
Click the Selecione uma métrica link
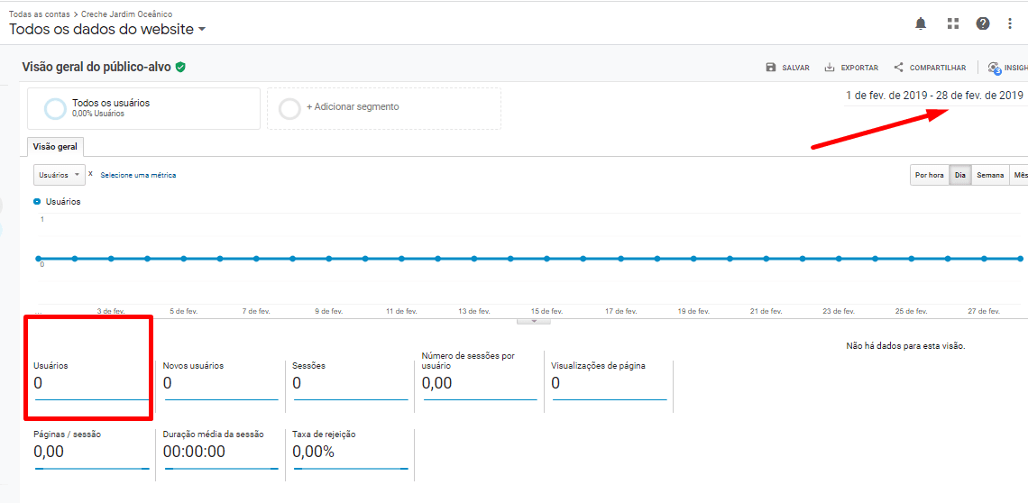(x=138, y=175)
